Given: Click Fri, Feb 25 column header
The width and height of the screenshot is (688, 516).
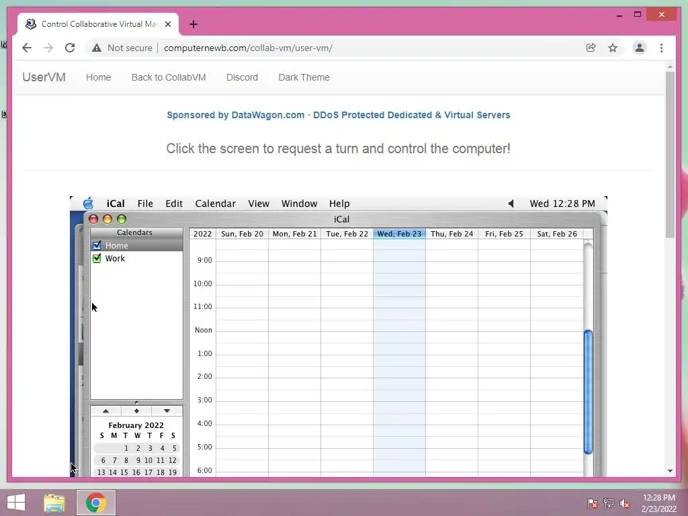Looking at the screenshot, I should 504,234.
